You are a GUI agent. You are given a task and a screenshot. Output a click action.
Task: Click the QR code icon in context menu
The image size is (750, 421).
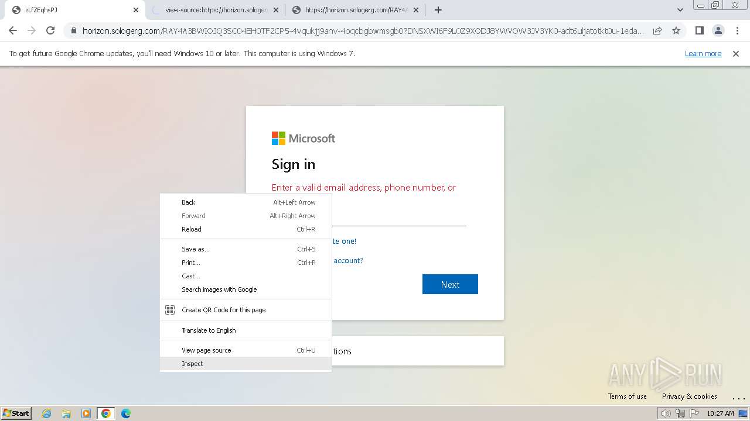170,310
